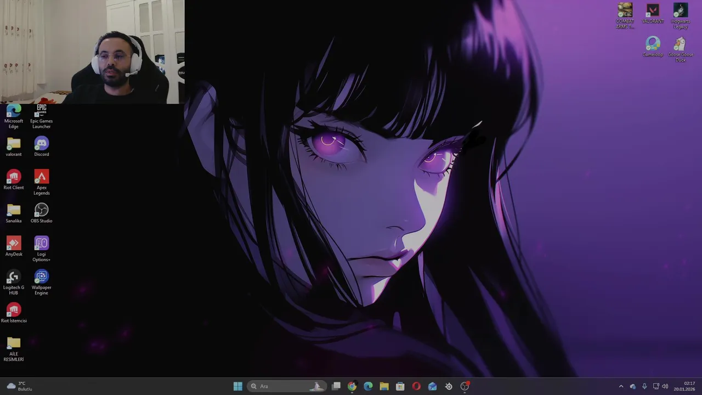The height and width of the screenshot is (395, 702).
Task: Open Google Chrome from taskbar
Action: pos(352,386)
